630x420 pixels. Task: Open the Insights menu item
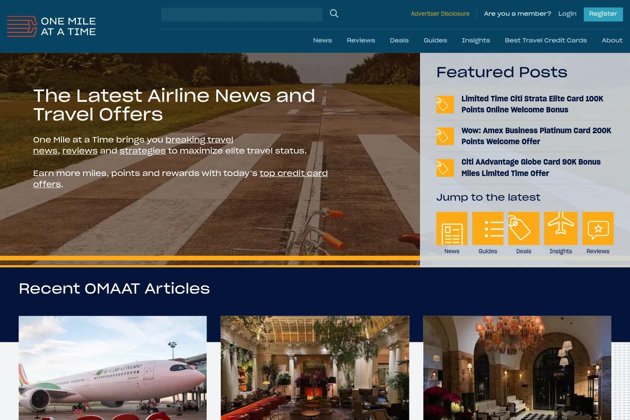[476, 40]
